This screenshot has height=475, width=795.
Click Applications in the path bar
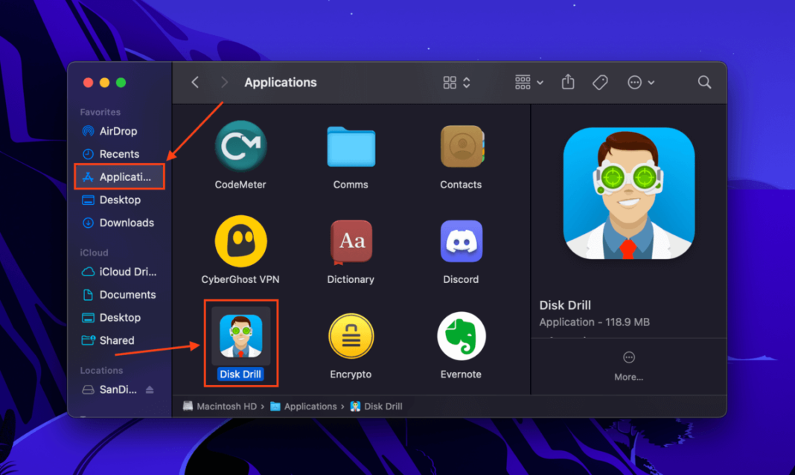pyautogui.click(x=311, y=406)
